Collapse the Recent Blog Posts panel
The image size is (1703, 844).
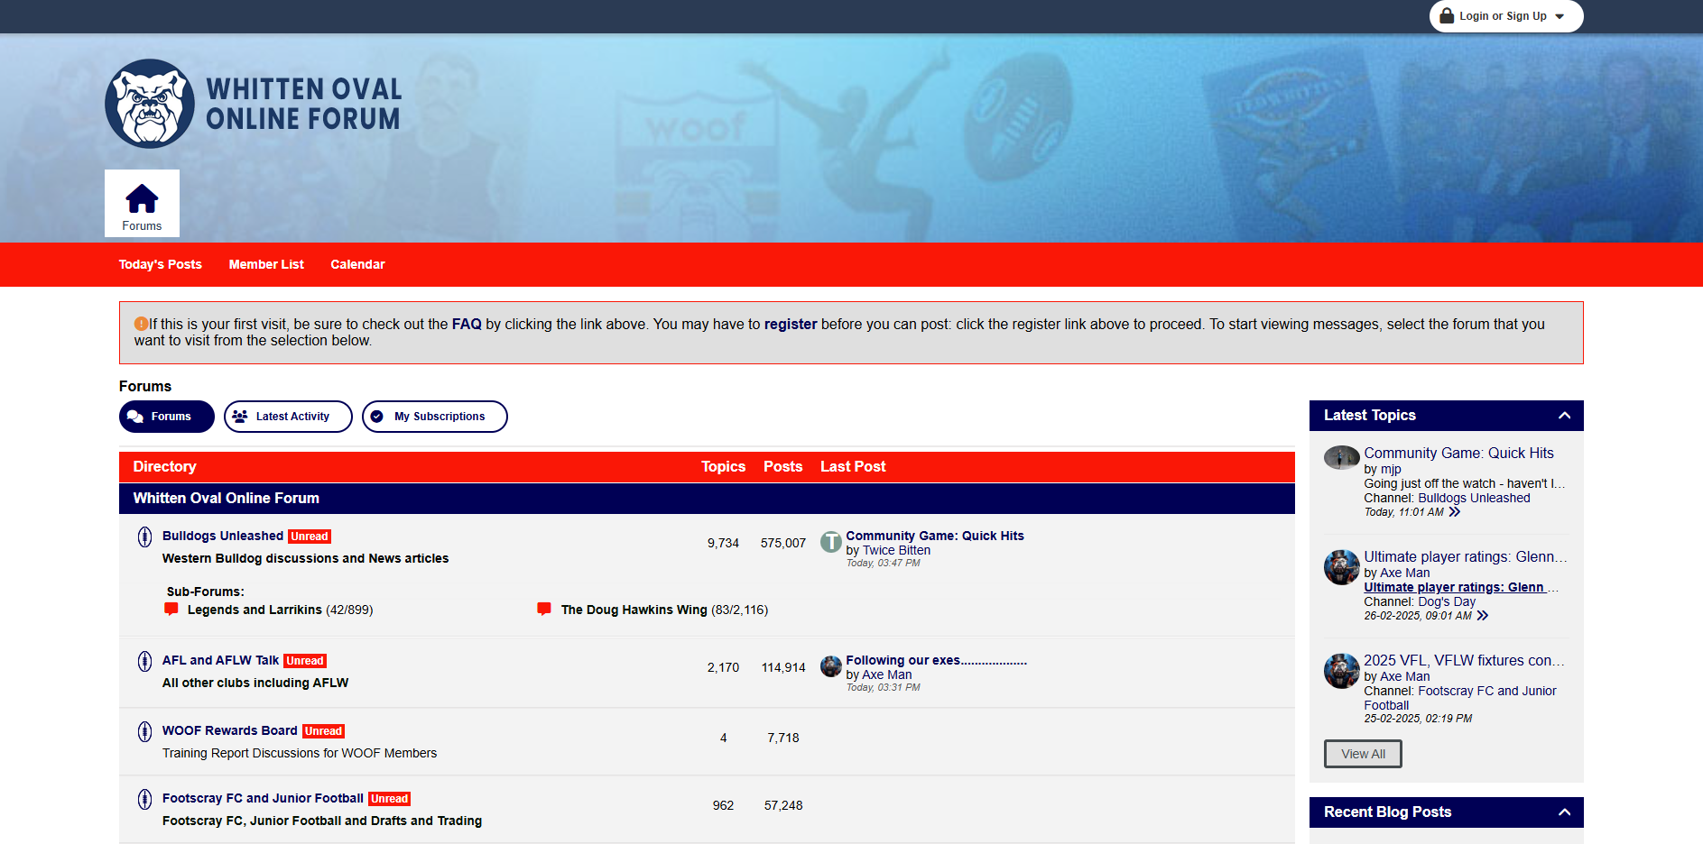[1564, 812]
